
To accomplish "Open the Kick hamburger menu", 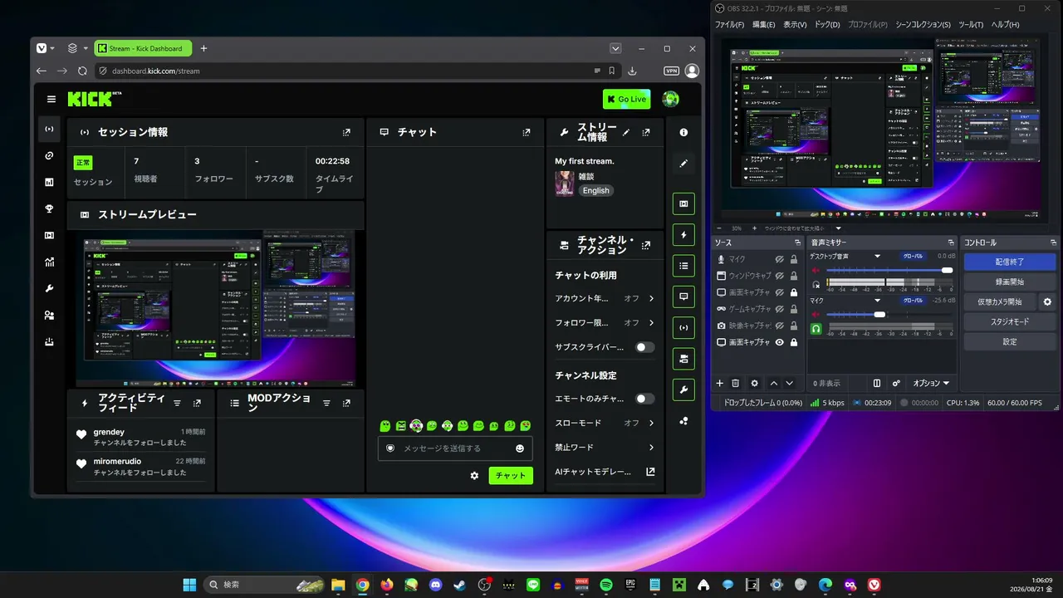I will tap(51, 99).
